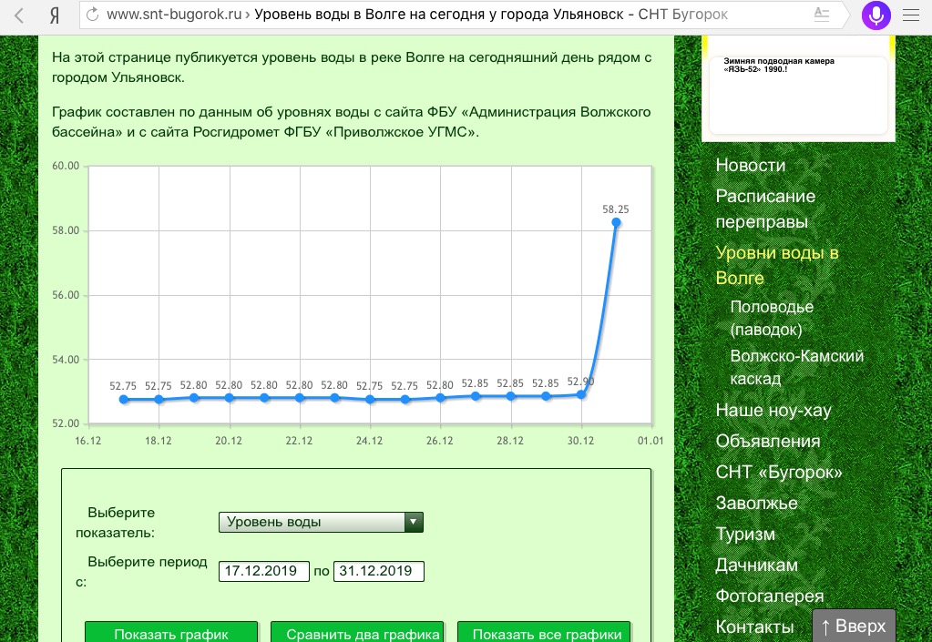Viewport: 932px width, 642px height.
Task: Click the first 52.75 data point
Action: click(x=124, y=400)
